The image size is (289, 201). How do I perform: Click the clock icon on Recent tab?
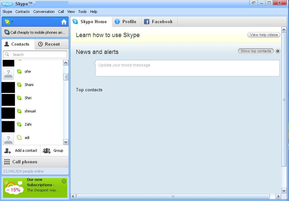click(40, 44)
